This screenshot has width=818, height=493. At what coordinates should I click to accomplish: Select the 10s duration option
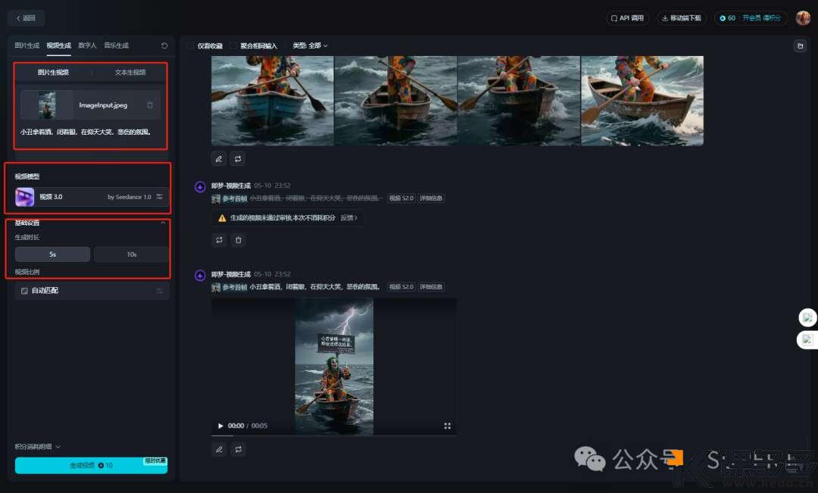click(x=131, y=254)
